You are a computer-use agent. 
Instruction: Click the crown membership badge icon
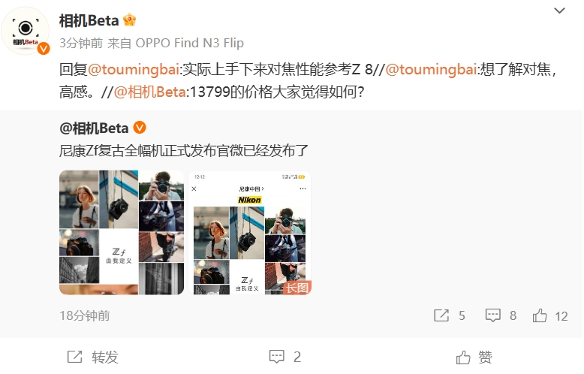tap(129, 20)
